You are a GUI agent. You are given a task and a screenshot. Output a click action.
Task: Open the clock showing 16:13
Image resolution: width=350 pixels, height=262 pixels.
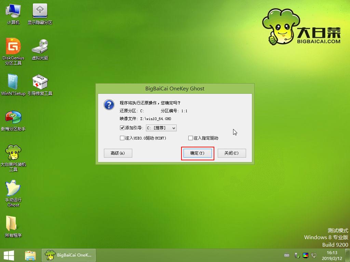pyautogui.click(x=332, y=256)
